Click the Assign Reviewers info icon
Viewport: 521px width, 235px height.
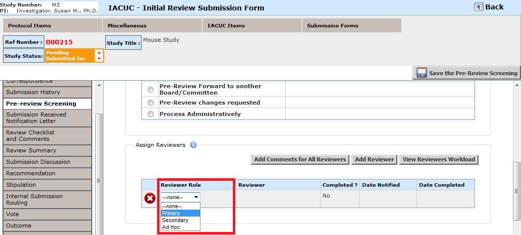tap(193, 145)
